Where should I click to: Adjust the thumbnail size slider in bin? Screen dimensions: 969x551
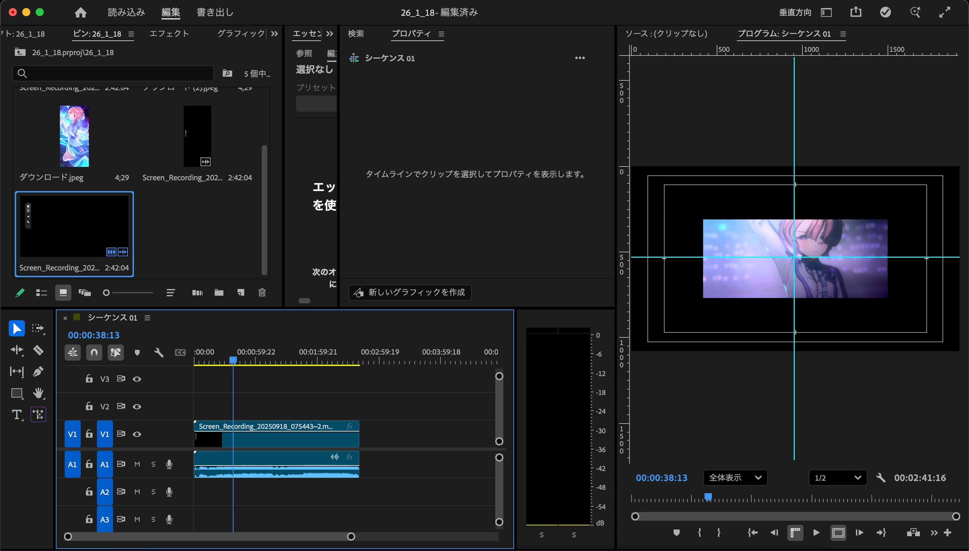(129, 293)
